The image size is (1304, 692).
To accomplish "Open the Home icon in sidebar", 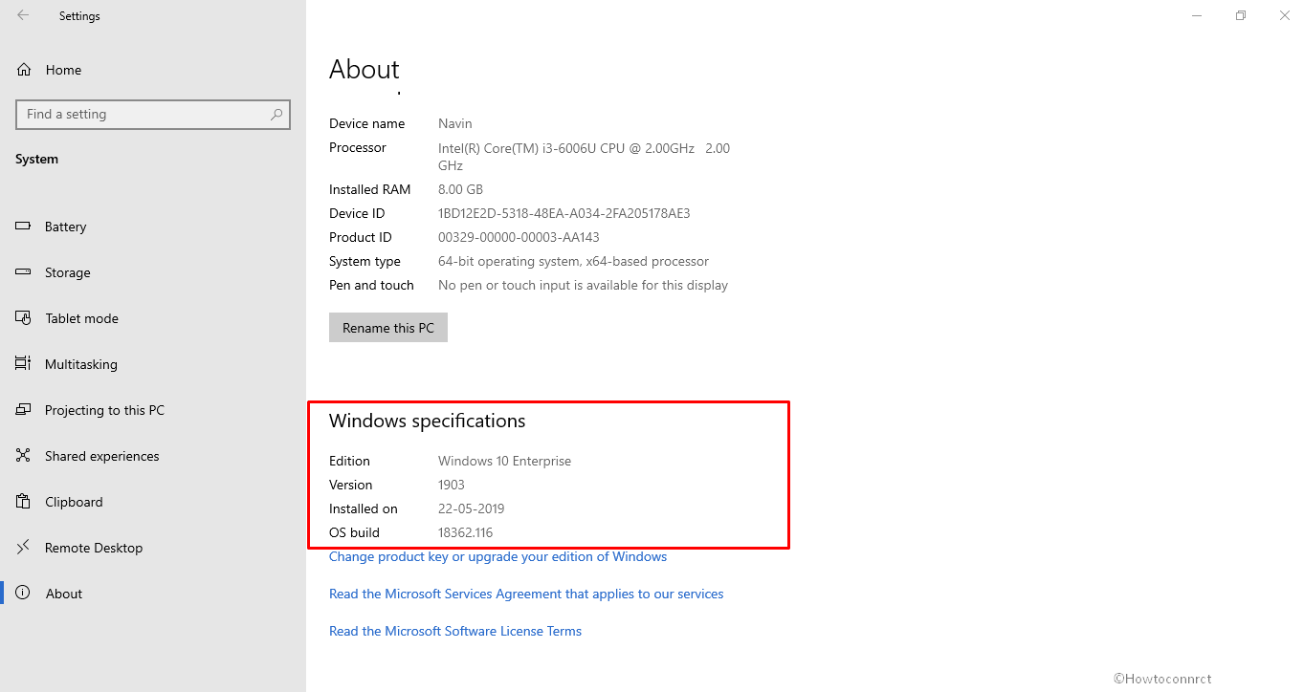I will (x=24, y=70).
